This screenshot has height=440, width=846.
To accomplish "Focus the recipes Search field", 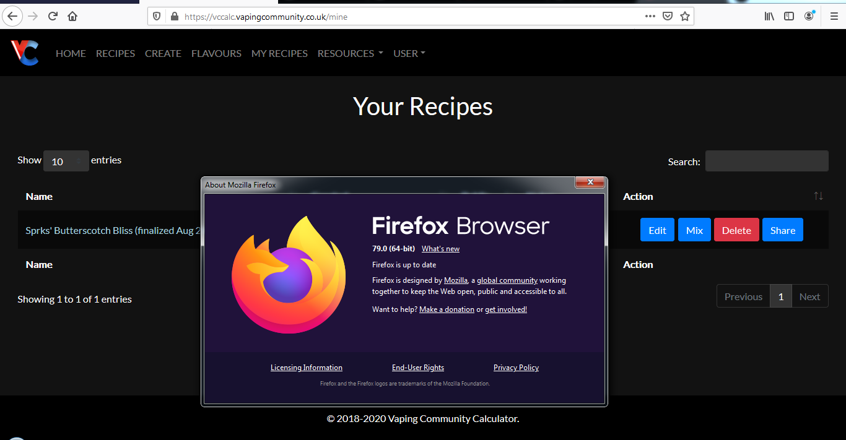I will [x=767, y=161].
